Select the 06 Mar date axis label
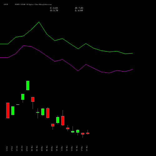156x156 pixels. (x=47, y=148)
